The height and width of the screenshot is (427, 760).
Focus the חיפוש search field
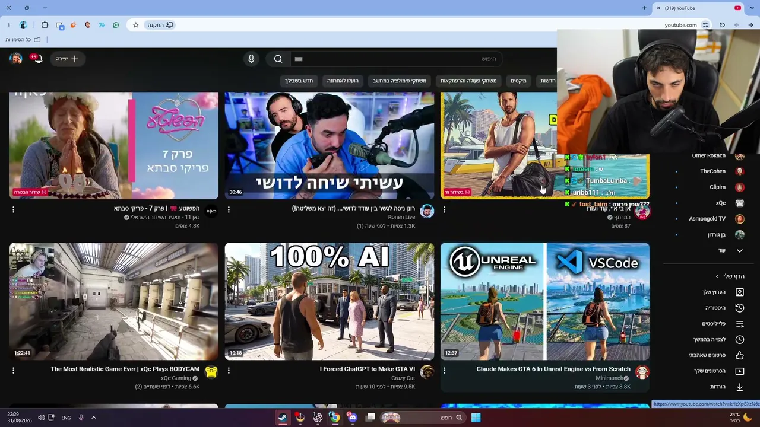[397, 59]
